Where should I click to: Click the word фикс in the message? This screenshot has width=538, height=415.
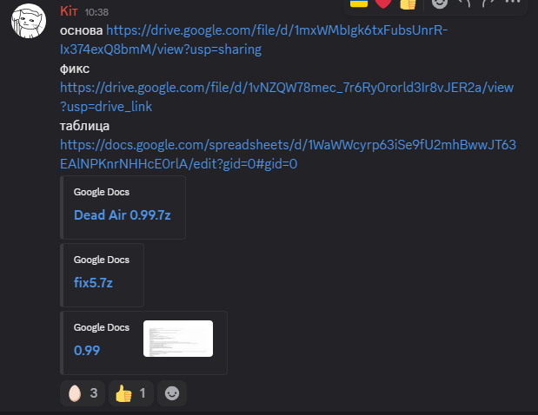[75, 69]
